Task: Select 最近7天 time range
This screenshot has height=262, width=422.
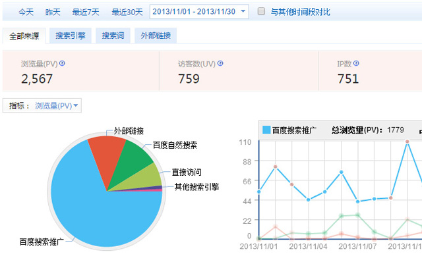Action: click(86, 12)
